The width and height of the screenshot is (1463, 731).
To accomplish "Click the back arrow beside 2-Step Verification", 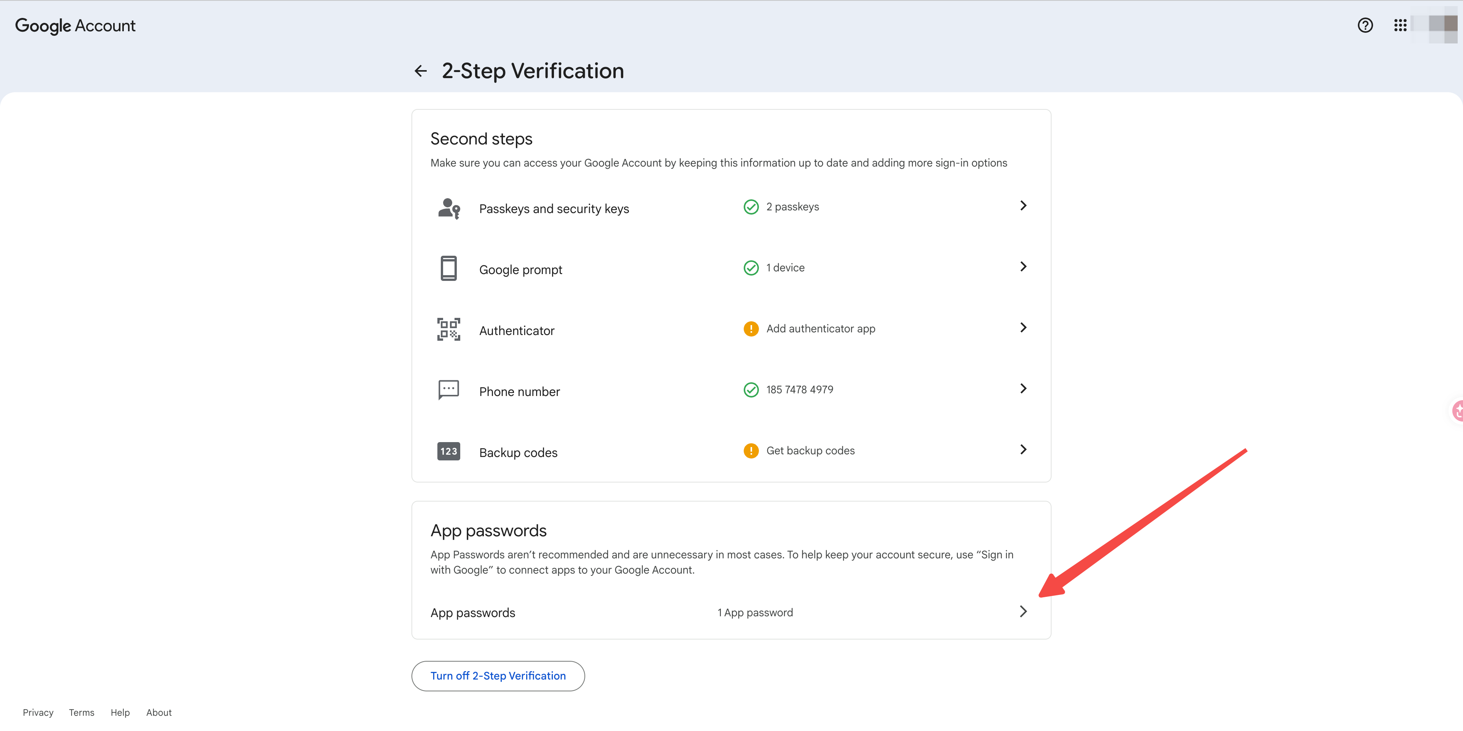I will [420, 71].
